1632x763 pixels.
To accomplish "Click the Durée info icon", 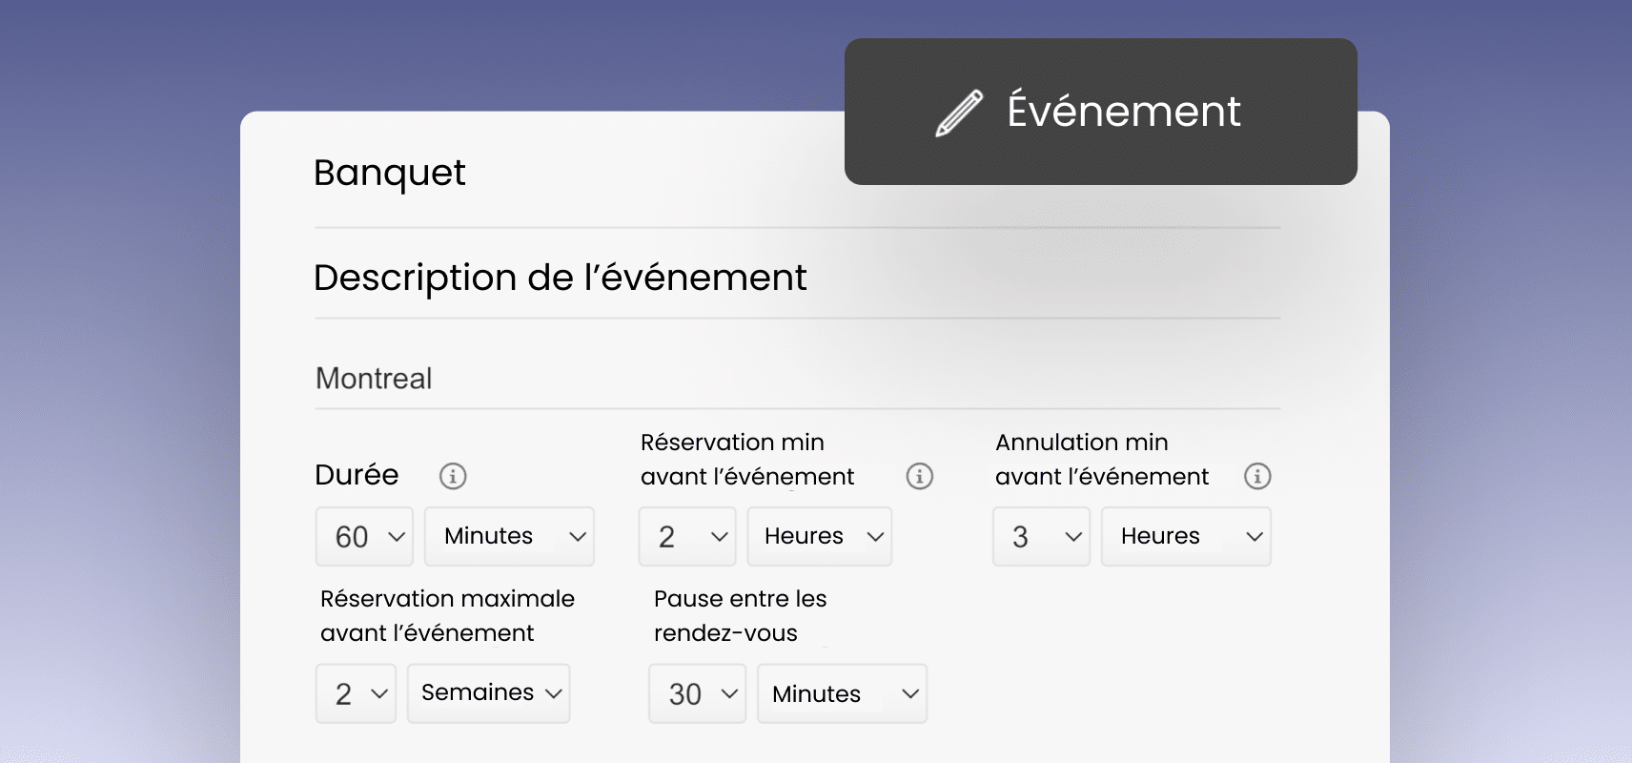I will point(453,475).
